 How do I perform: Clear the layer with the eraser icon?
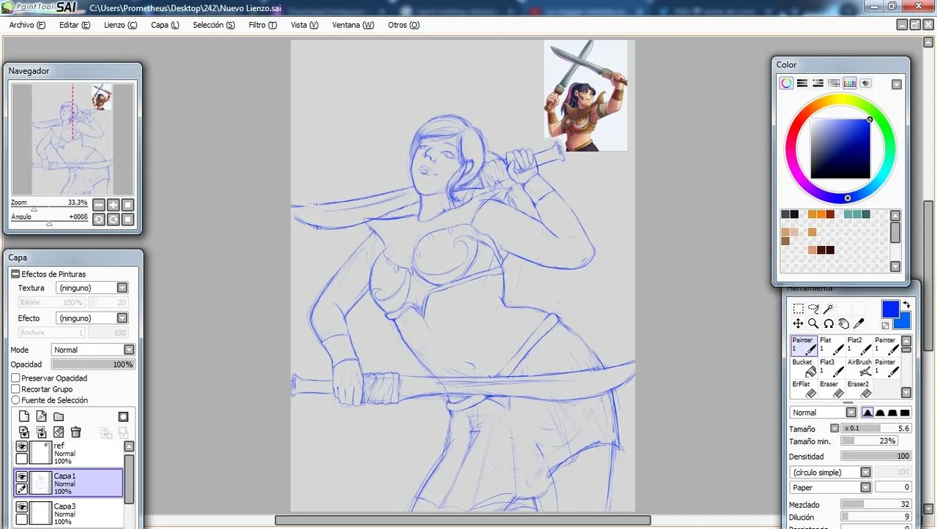[59, 432]
